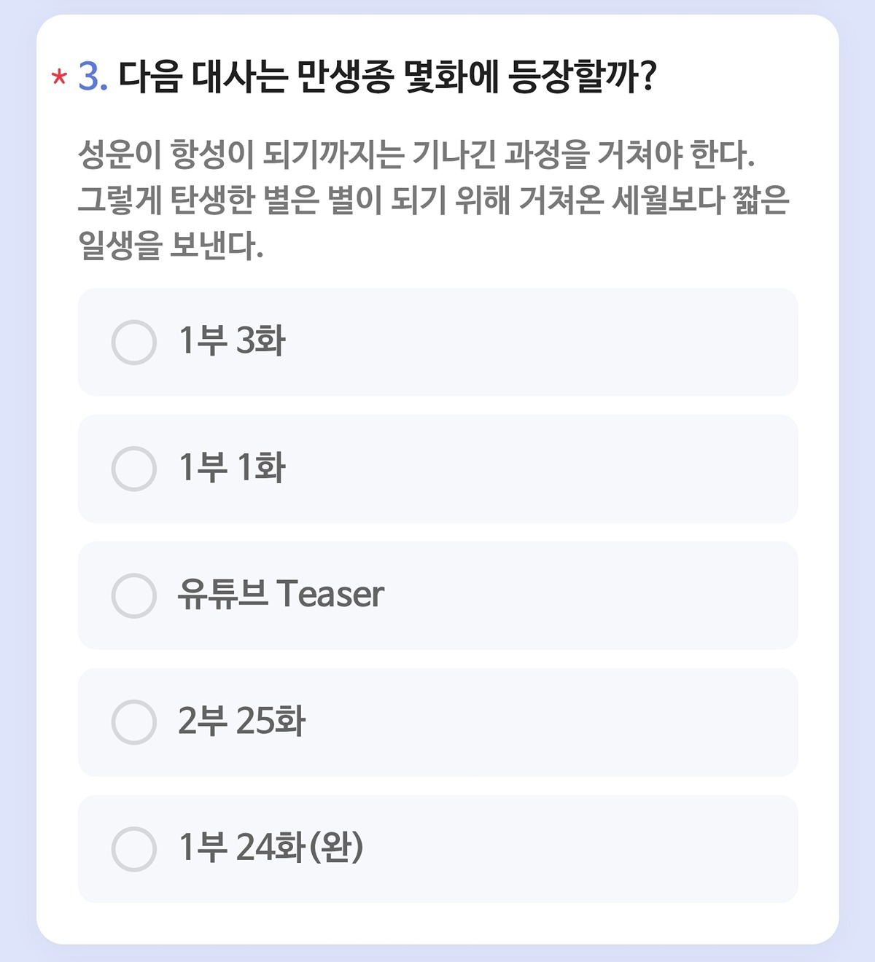The width and height of the screenshot is (875, 962).
Task: Click the '1부 24화(완)' answer label
Action: click(x=271, y=848)
